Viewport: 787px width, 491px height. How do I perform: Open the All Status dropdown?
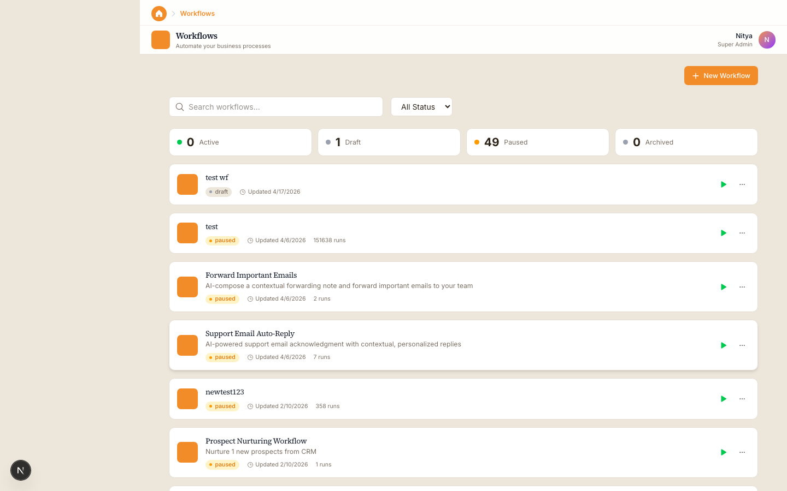(421, 106)
